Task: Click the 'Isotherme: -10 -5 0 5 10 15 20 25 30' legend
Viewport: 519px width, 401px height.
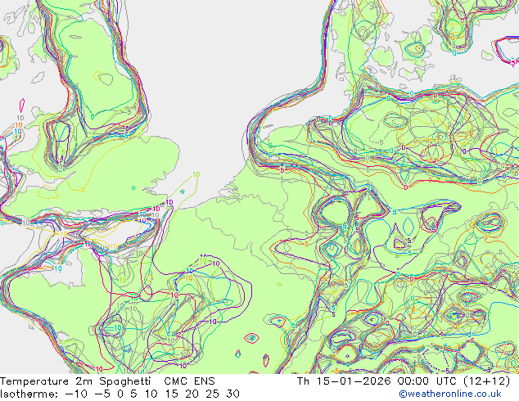Action: pos(120,394)
